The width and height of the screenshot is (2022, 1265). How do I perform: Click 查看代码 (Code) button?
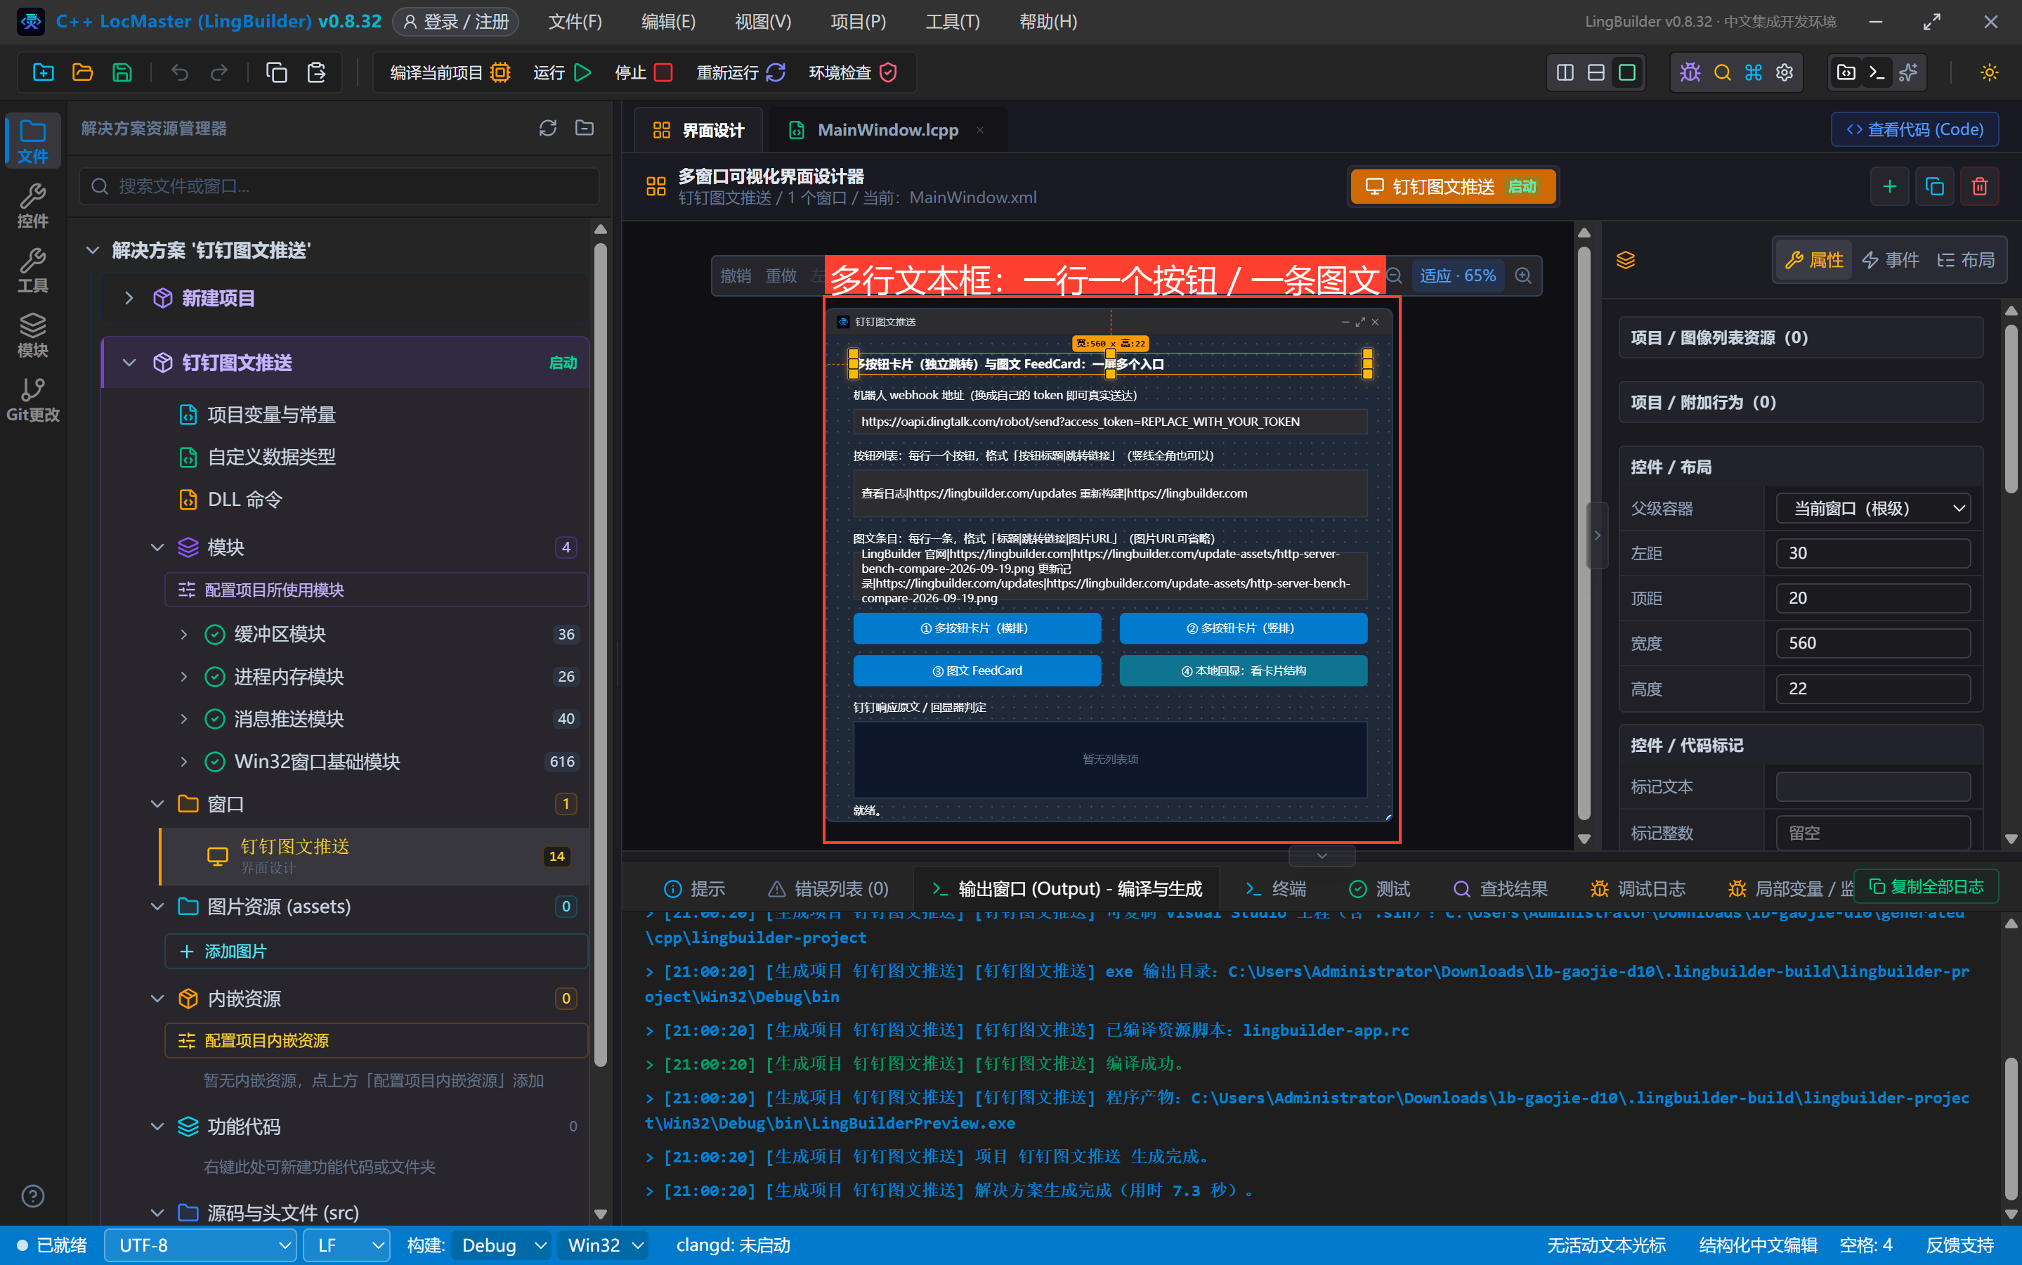[1915, 130]
